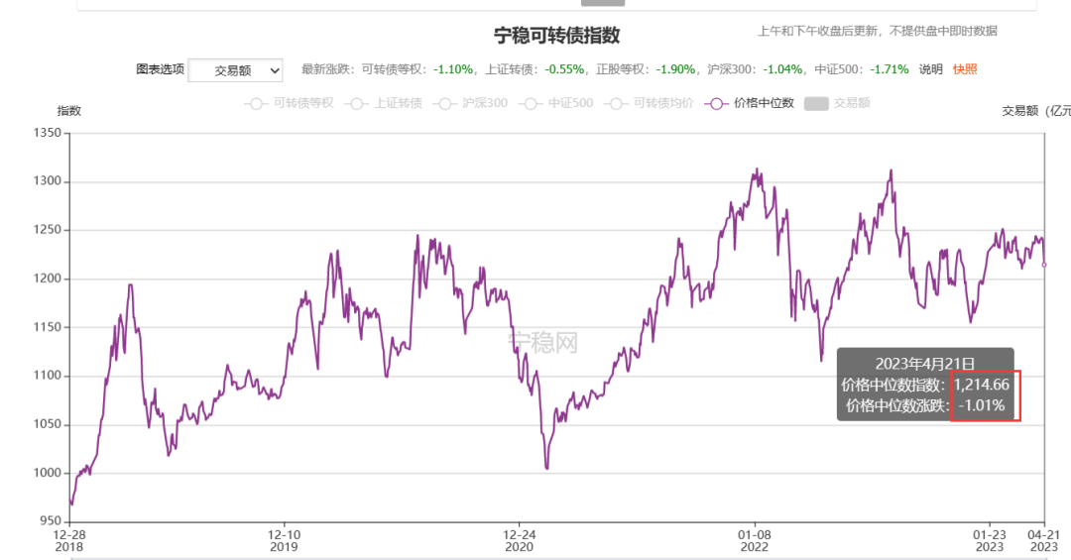Viewport: 1071px width, 560px height.
Task: Click the gray 交易额 legend swatch
Action: point(816,104)
